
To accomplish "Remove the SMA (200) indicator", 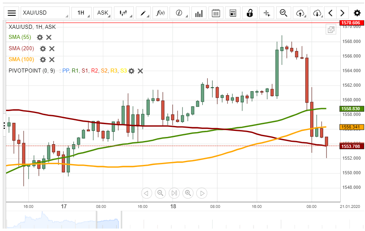I will (52, 49).
